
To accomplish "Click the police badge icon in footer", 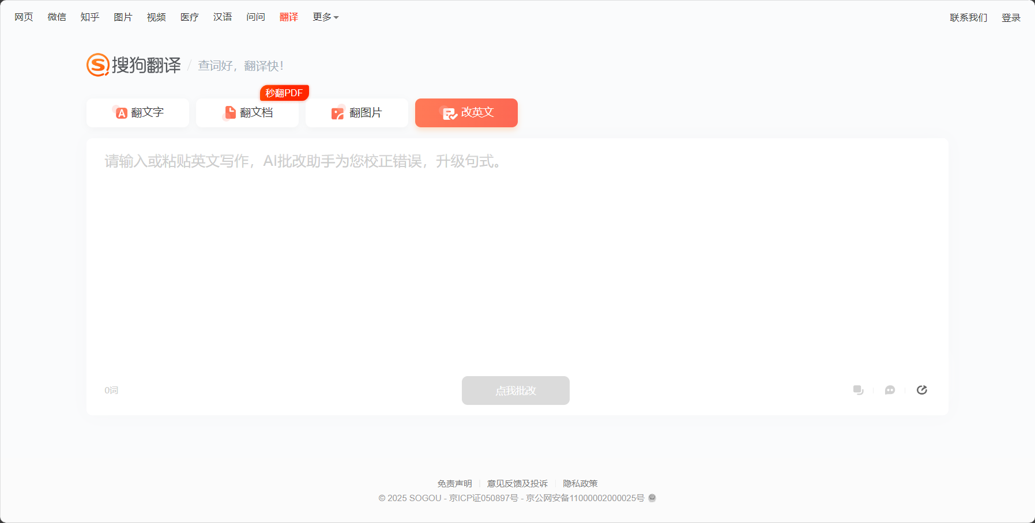I will [x=652, y=498].
